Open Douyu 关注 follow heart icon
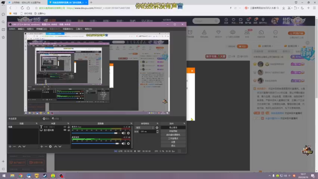318x179 pixels. pyautogui.click(x=233, y=21)
